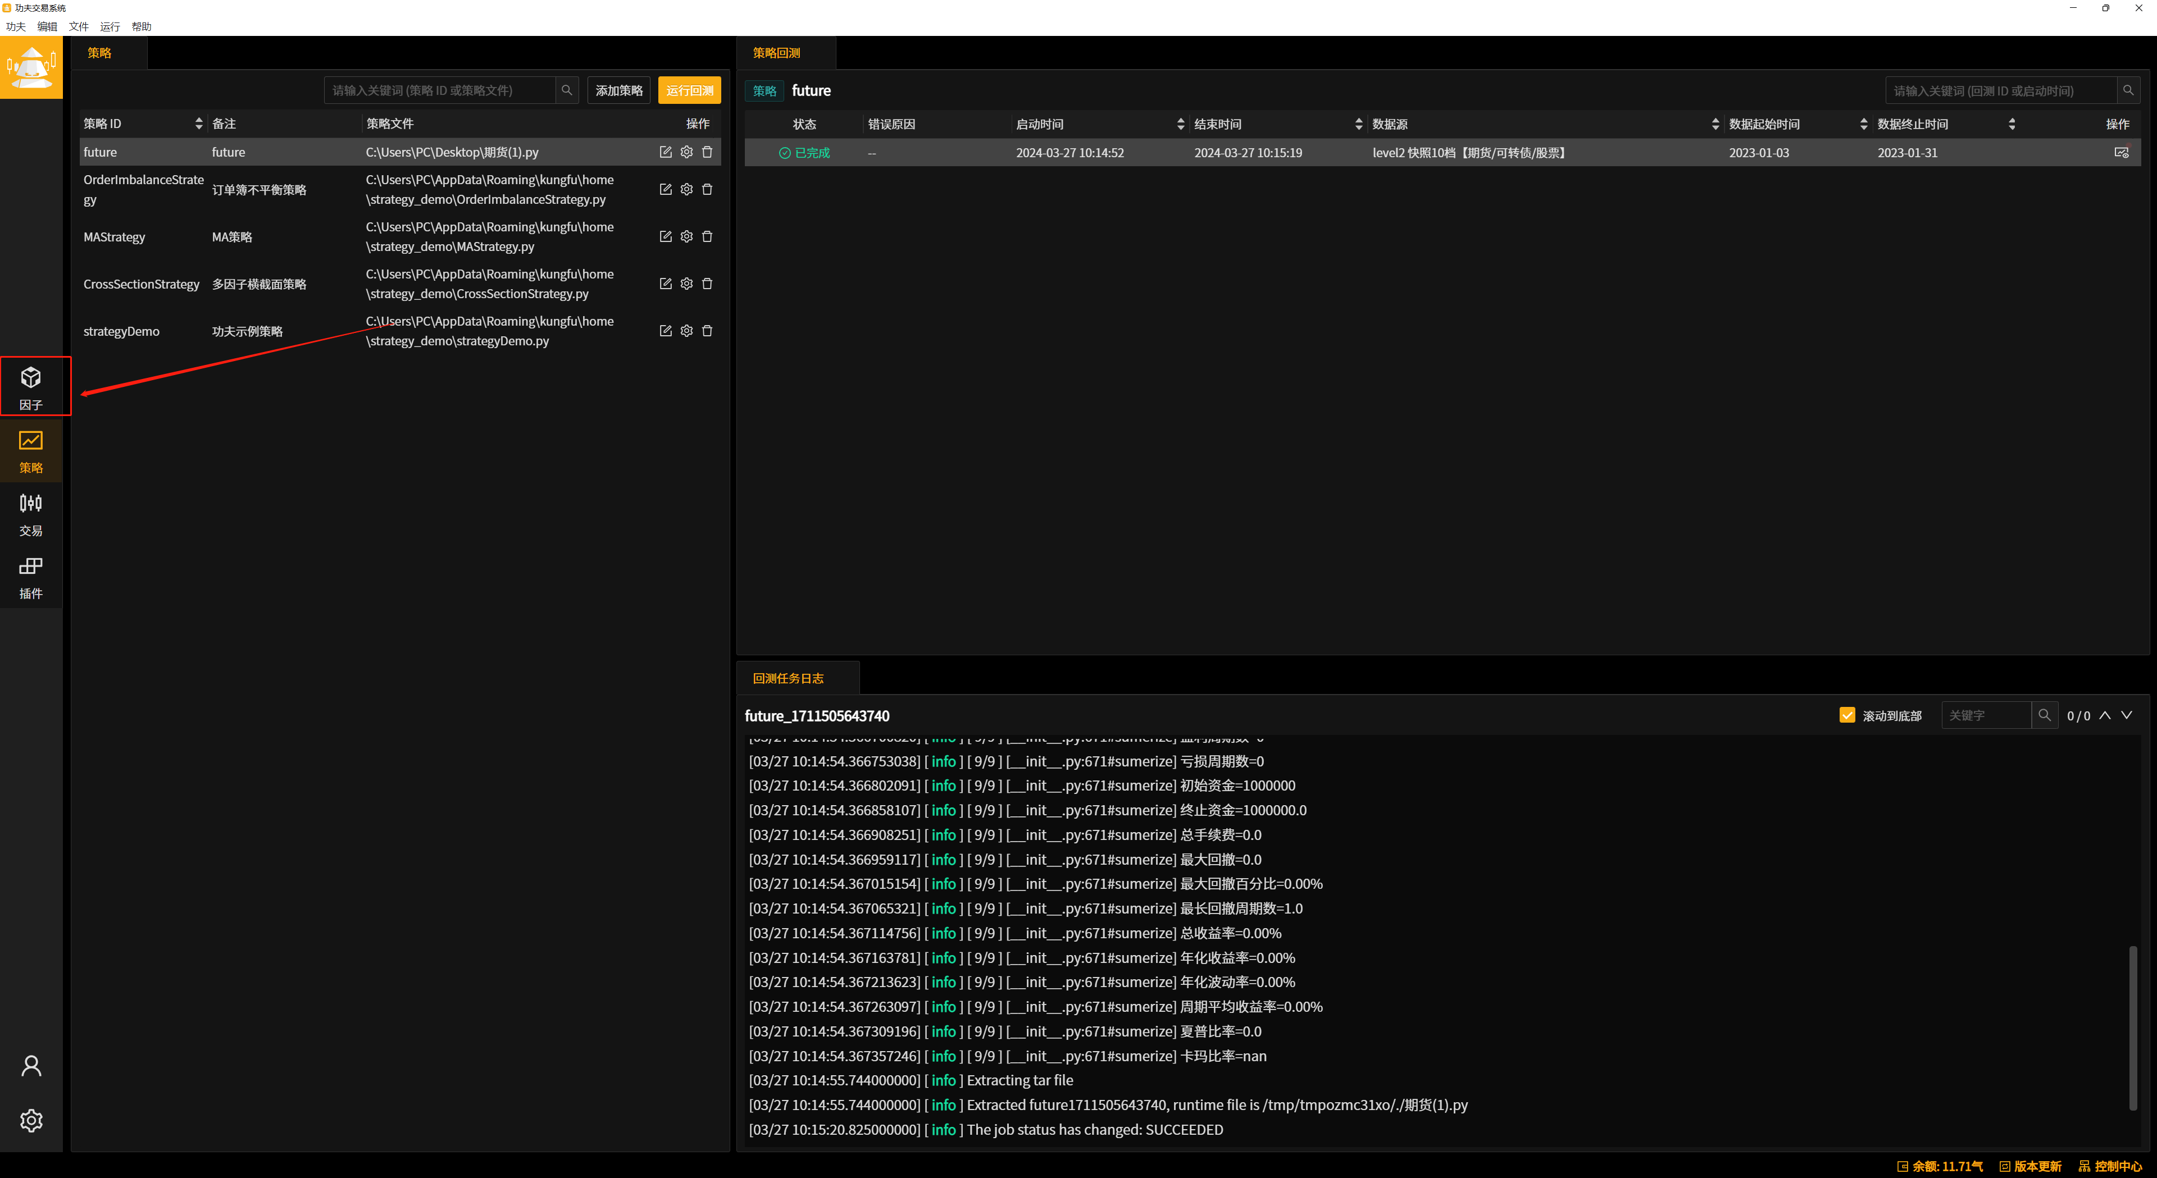
Task: Open settings for the future strategy
Action: (686, 152)
